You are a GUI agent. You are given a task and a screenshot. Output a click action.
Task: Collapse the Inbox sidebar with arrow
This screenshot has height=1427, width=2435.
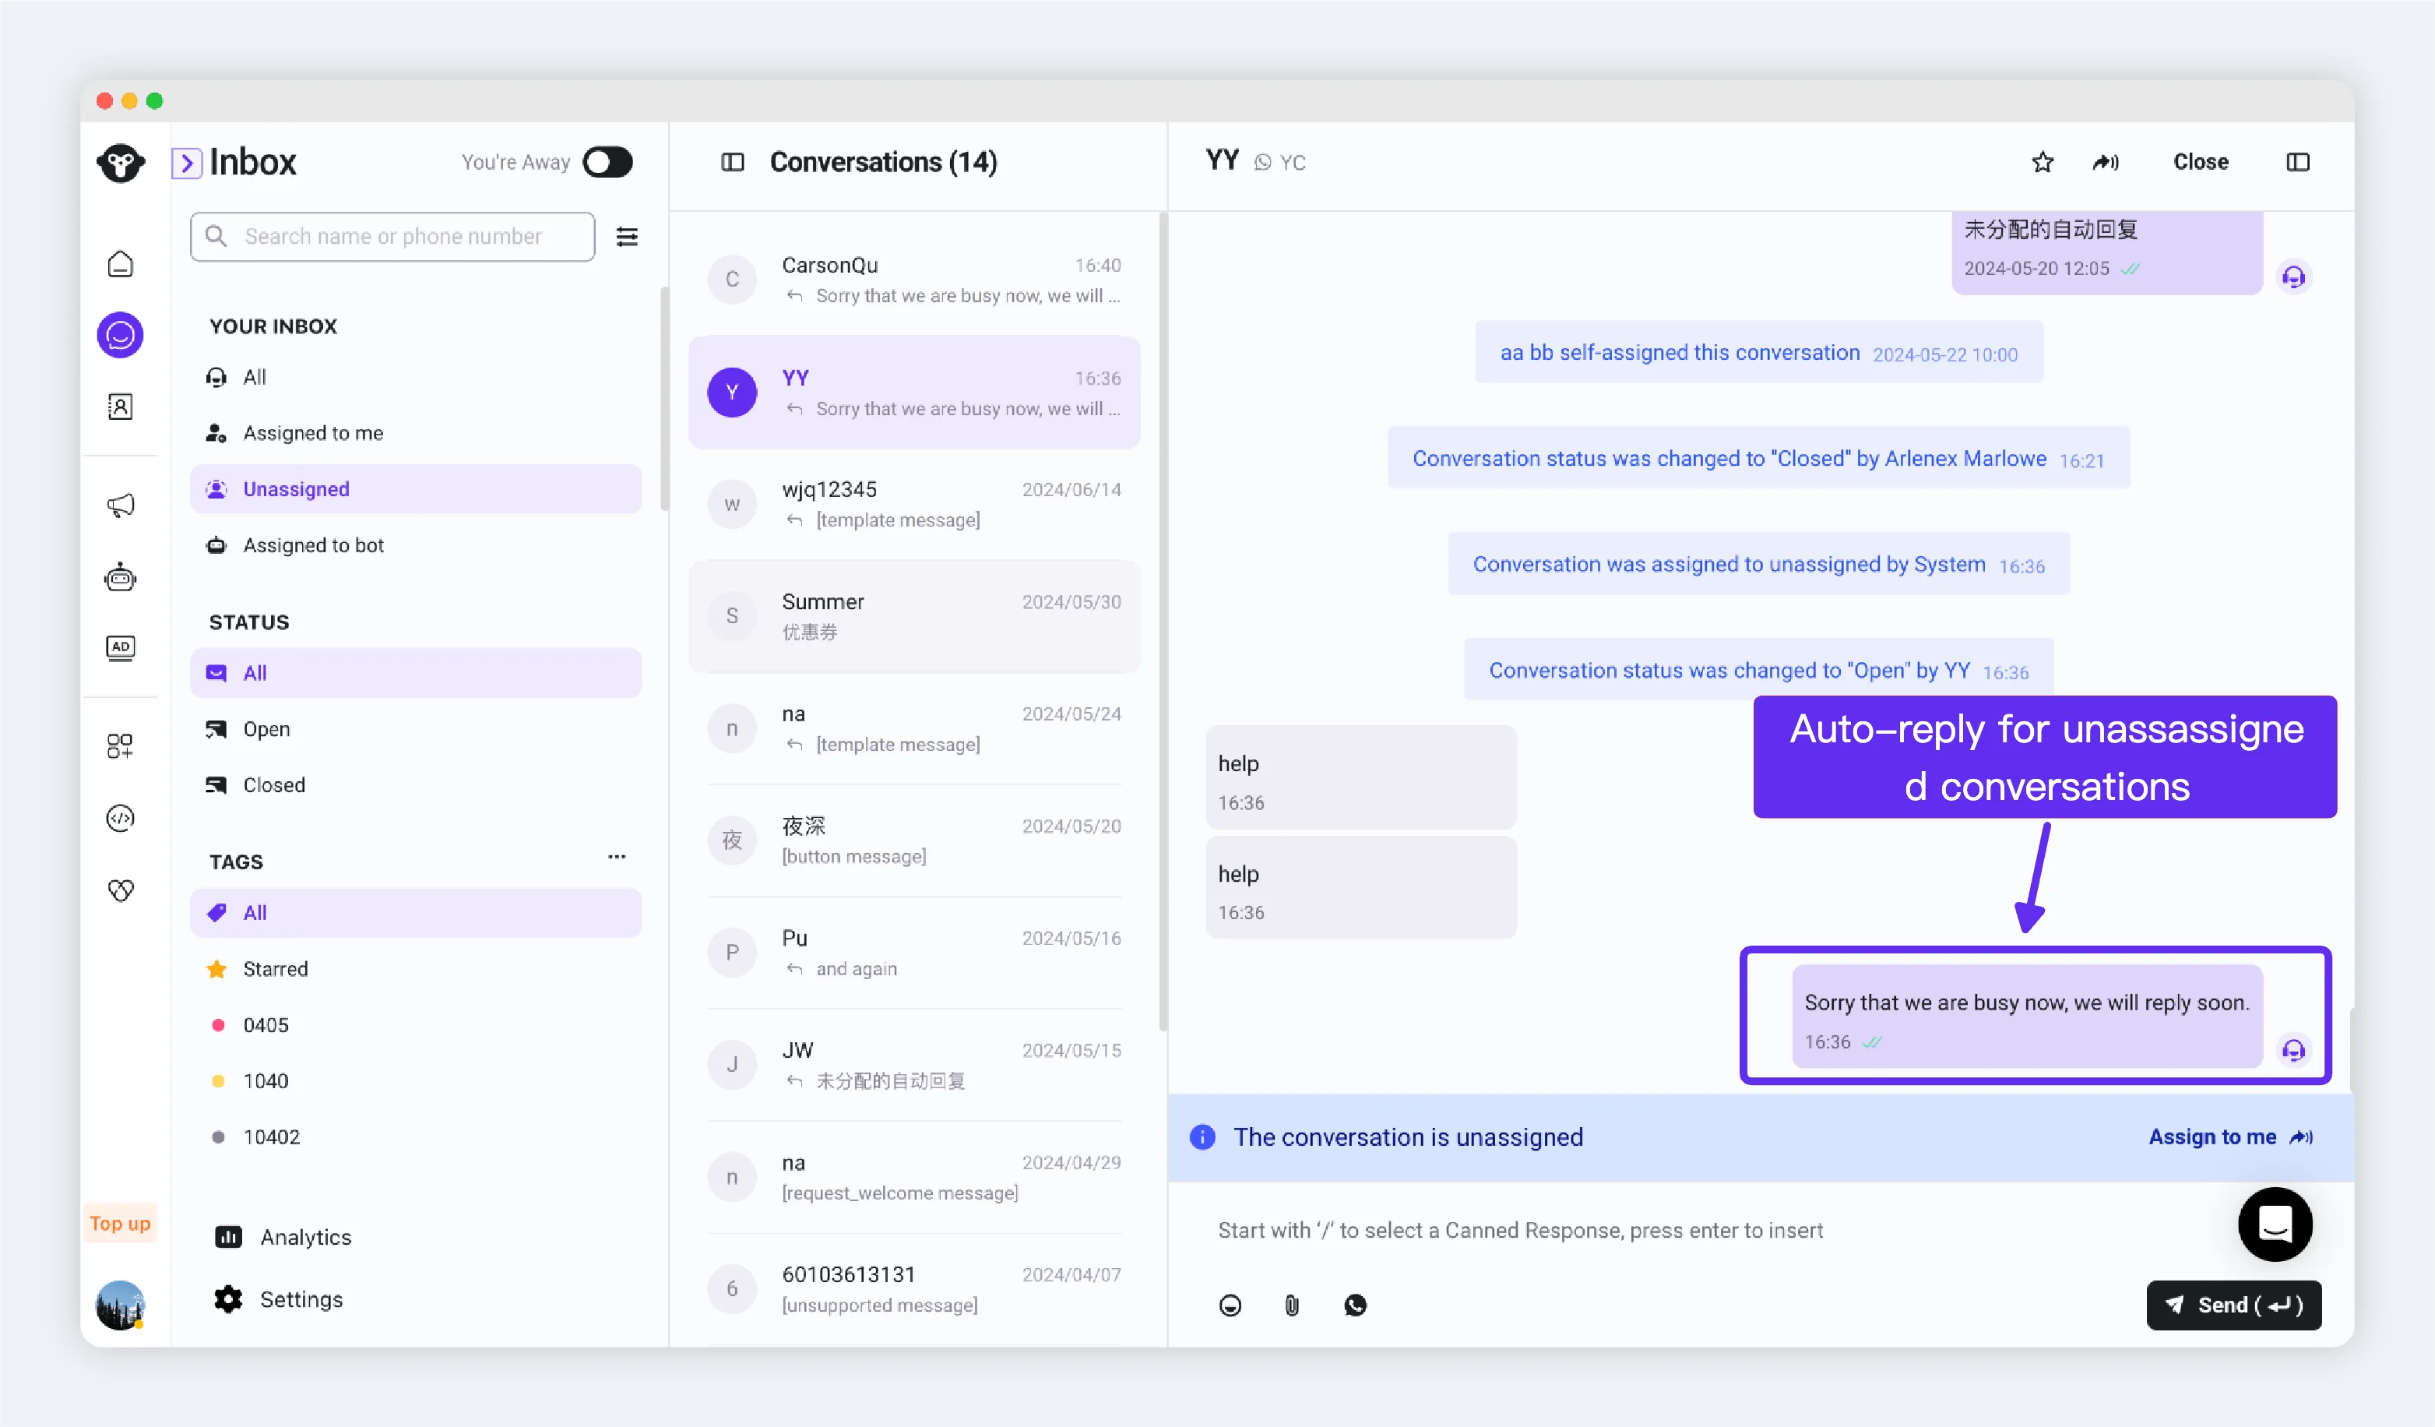[x=186, y=163]
